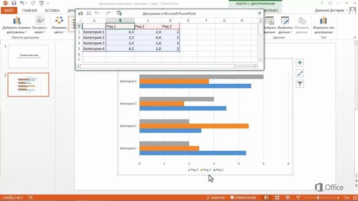Click the Ряд 3 legend entry
The width and height of the screenshot is (358, 201).
coord(193,170)
